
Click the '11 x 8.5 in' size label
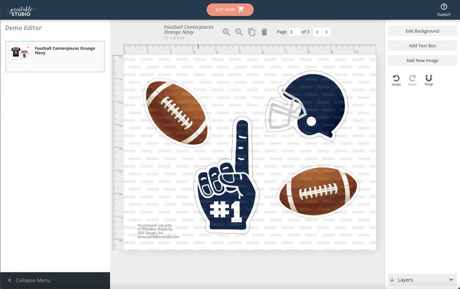pyautogui.click(x=174, y=38)
